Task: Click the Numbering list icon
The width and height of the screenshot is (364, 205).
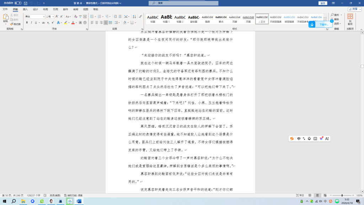Action: 100,16
